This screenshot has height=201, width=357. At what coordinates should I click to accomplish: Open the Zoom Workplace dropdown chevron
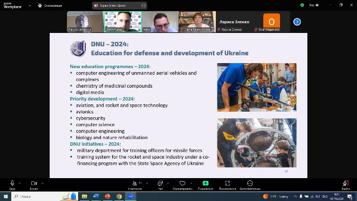click(30, 6)
